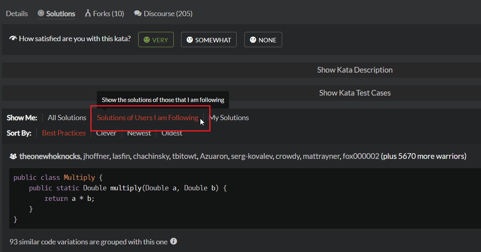Rate kata satisfaction as VERY
This screenshot has width=481, height=252.
156,40
